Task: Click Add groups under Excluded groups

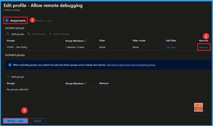Action: pyautogui.click(x=15, y=77)
